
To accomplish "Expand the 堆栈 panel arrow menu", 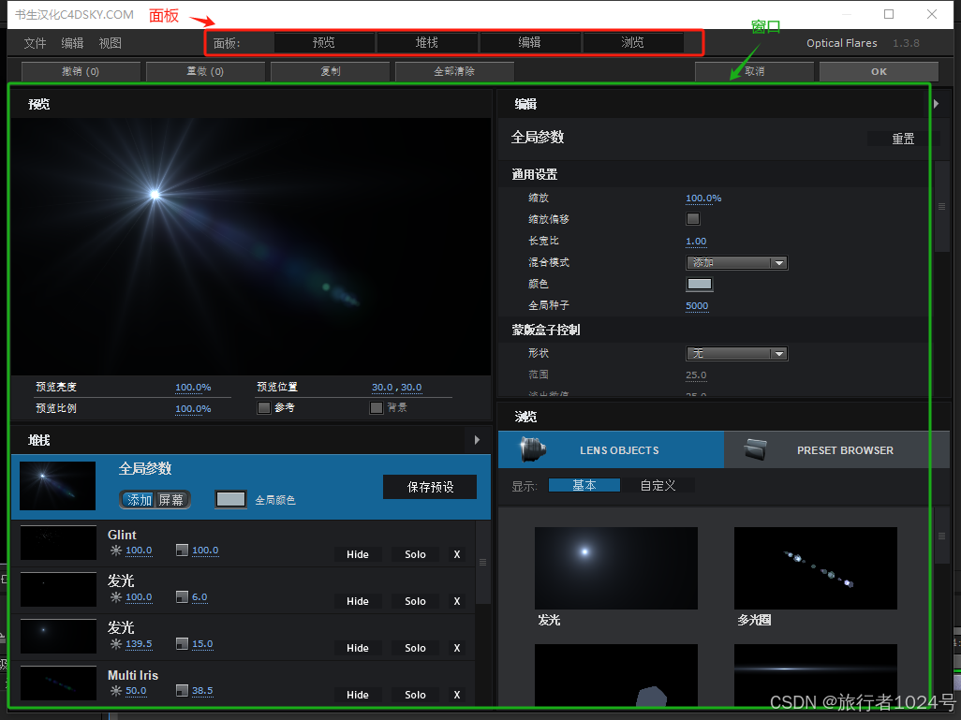I will [x=477, y=440].
